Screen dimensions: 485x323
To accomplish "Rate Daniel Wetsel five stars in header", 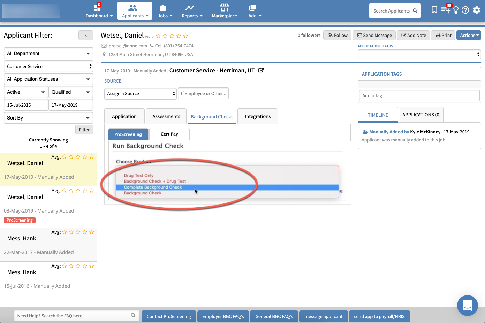I will coord(185,36).
